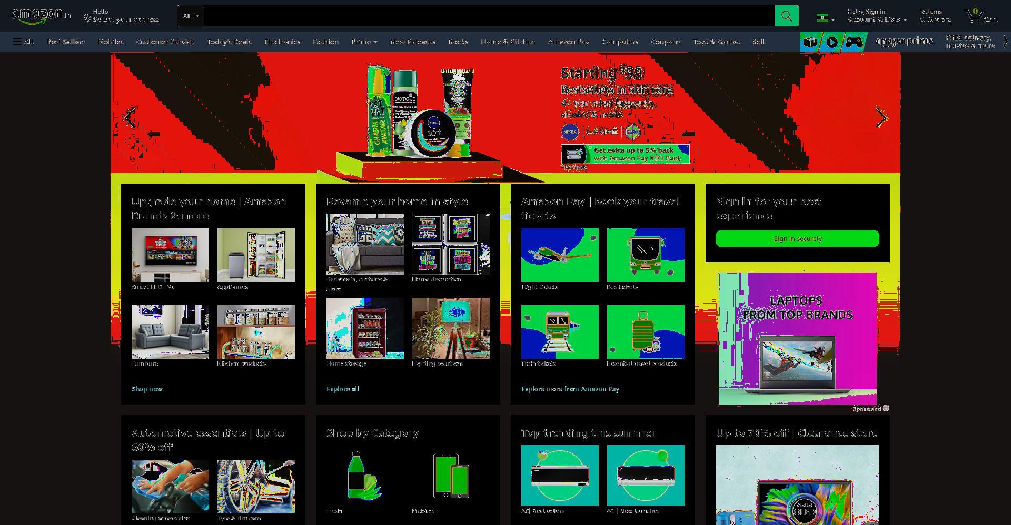
Task: Open the Clearance store product image
Action: pyautogui.click(x=798, y=485)
